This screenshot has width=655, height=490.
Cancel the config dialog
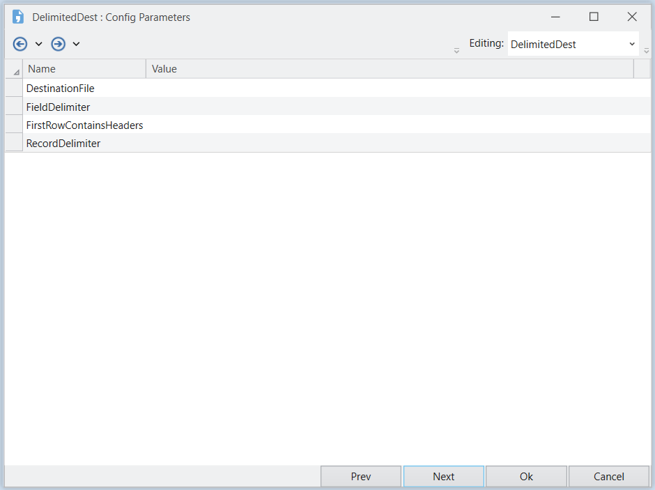point(608,476)
